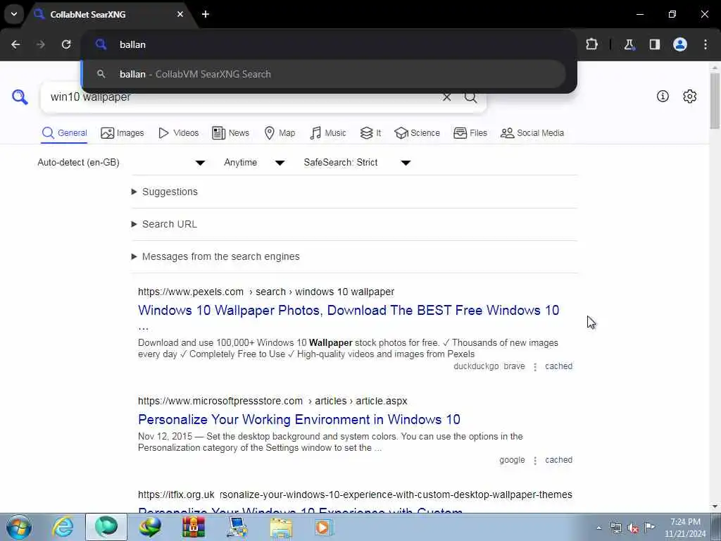Expand the Suggestions section
Image resolution: width=721 pixels, height=541 pixels.
tap(165, 192)
